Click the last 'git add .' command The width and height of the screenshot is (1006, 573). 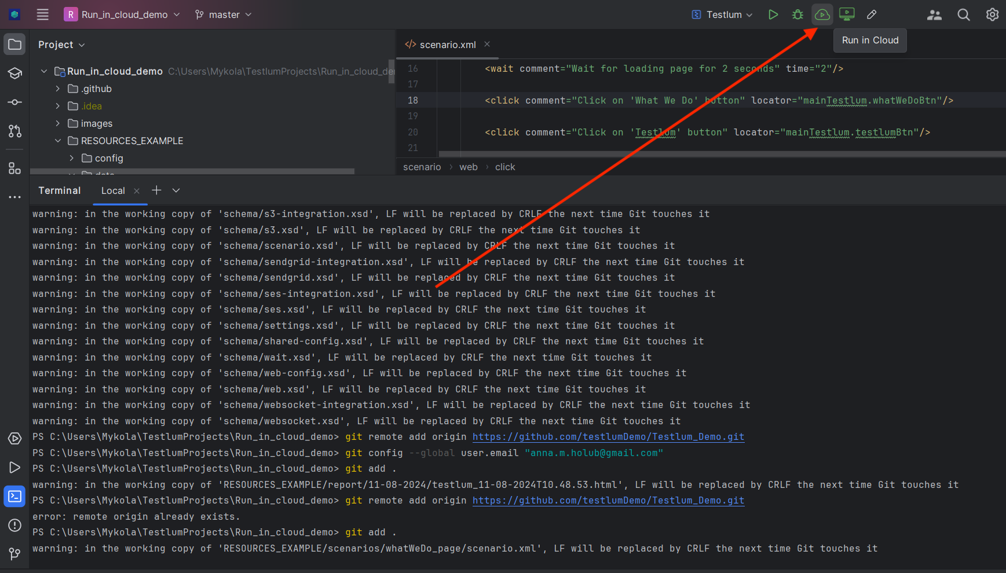(371, 532)
